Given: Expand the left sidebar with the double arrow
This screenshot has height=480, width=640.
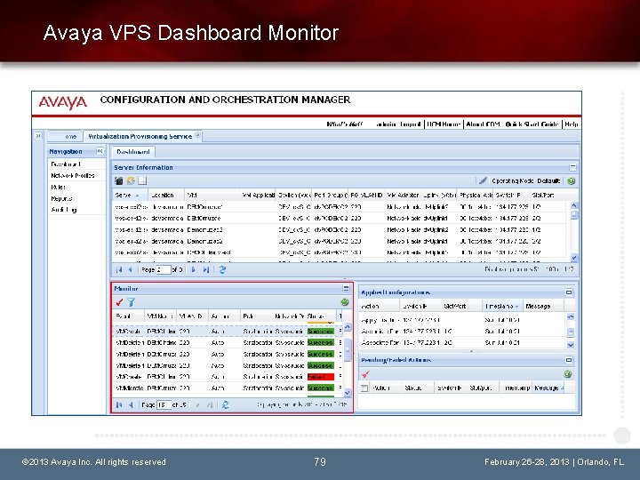Looking at the screenshot, I should coord(38,135).
